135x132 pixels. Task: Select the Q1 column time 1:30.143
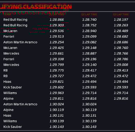57,127
